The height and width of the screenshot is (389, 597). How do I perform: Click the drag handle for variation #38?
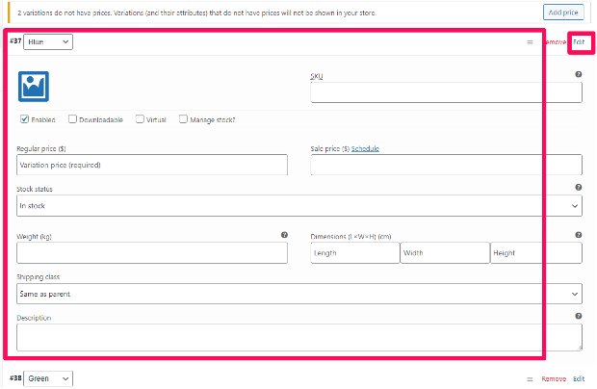click(x=529, y=379)
